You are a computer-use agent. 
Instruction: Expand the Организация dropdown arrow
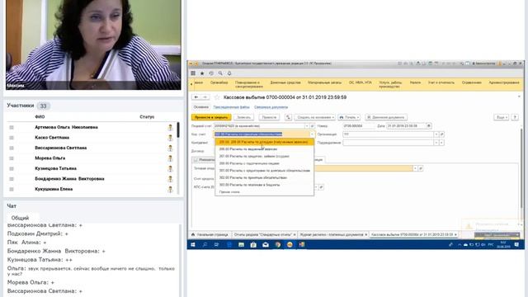(x=436, y=134)
